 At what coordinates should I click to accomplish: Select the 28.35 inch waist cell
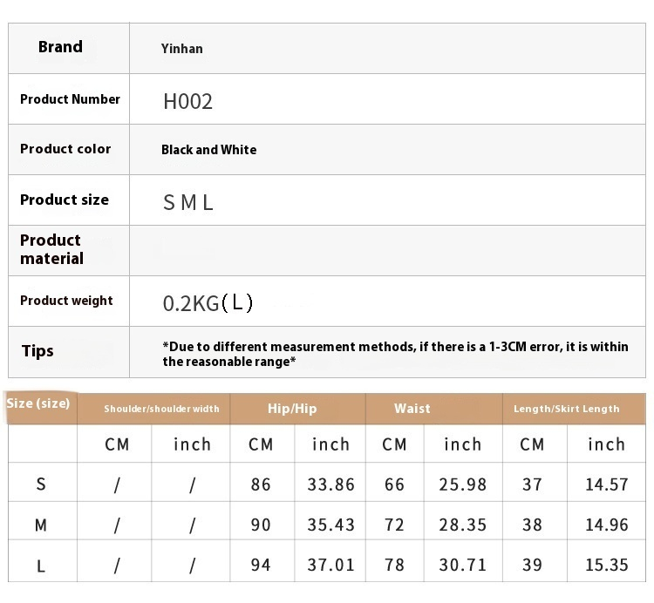point(463,525)
